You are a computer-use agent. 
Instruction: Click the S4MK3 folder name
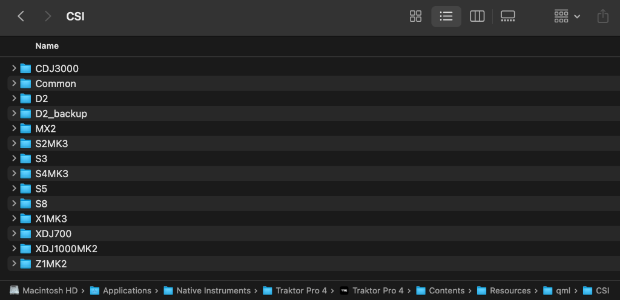tap(52, 174)
